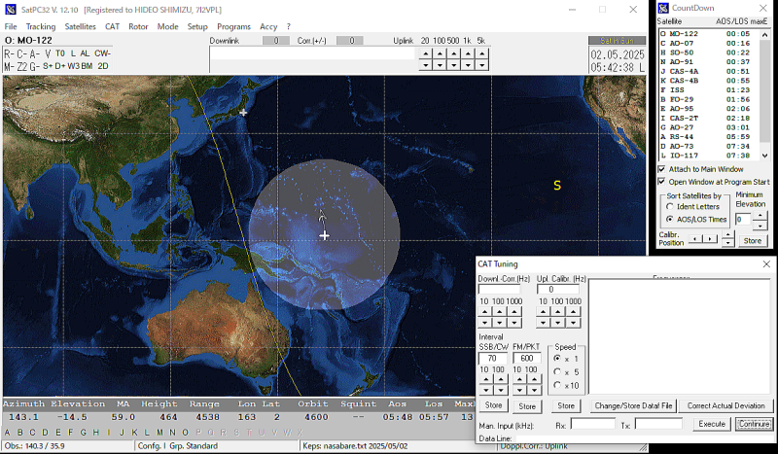Open the Rotor menu
Viewport: 778px width, 454px height.
(x=138, y=26)
